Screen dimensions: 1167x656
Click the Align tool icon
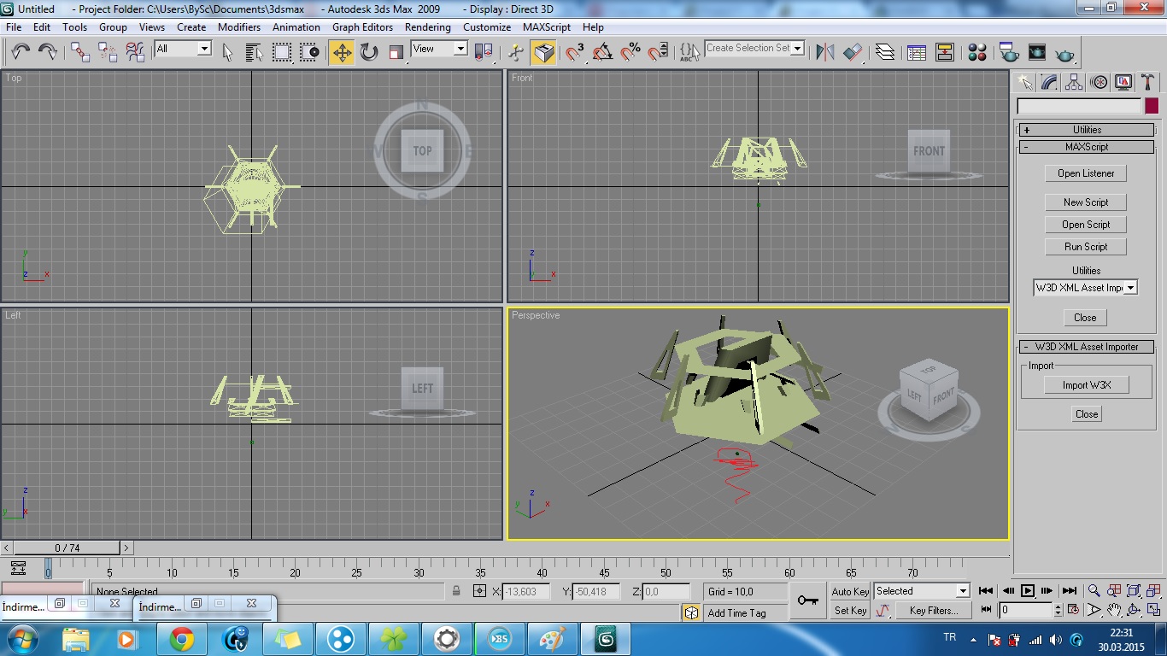click(853, 52)
